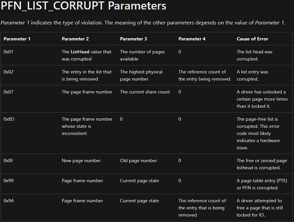
Task: Select the 0x9A parameter value cell
Action: pos(9,201)
